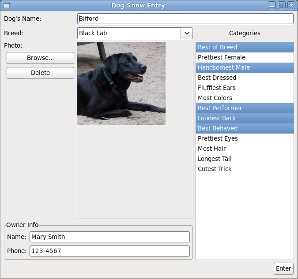Open the window menu icon in title bar
Viewport: 298px width, 279px height.
coord(7,5)
